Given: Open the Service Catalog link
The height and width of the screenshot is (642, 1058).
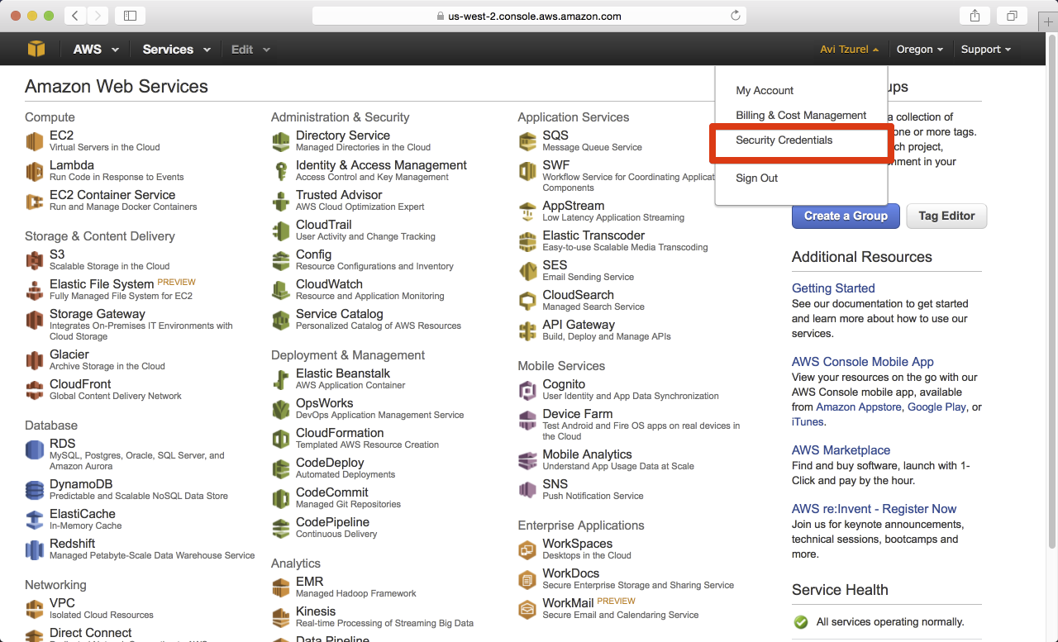Looking at the screenshot, I should (340, 314).
